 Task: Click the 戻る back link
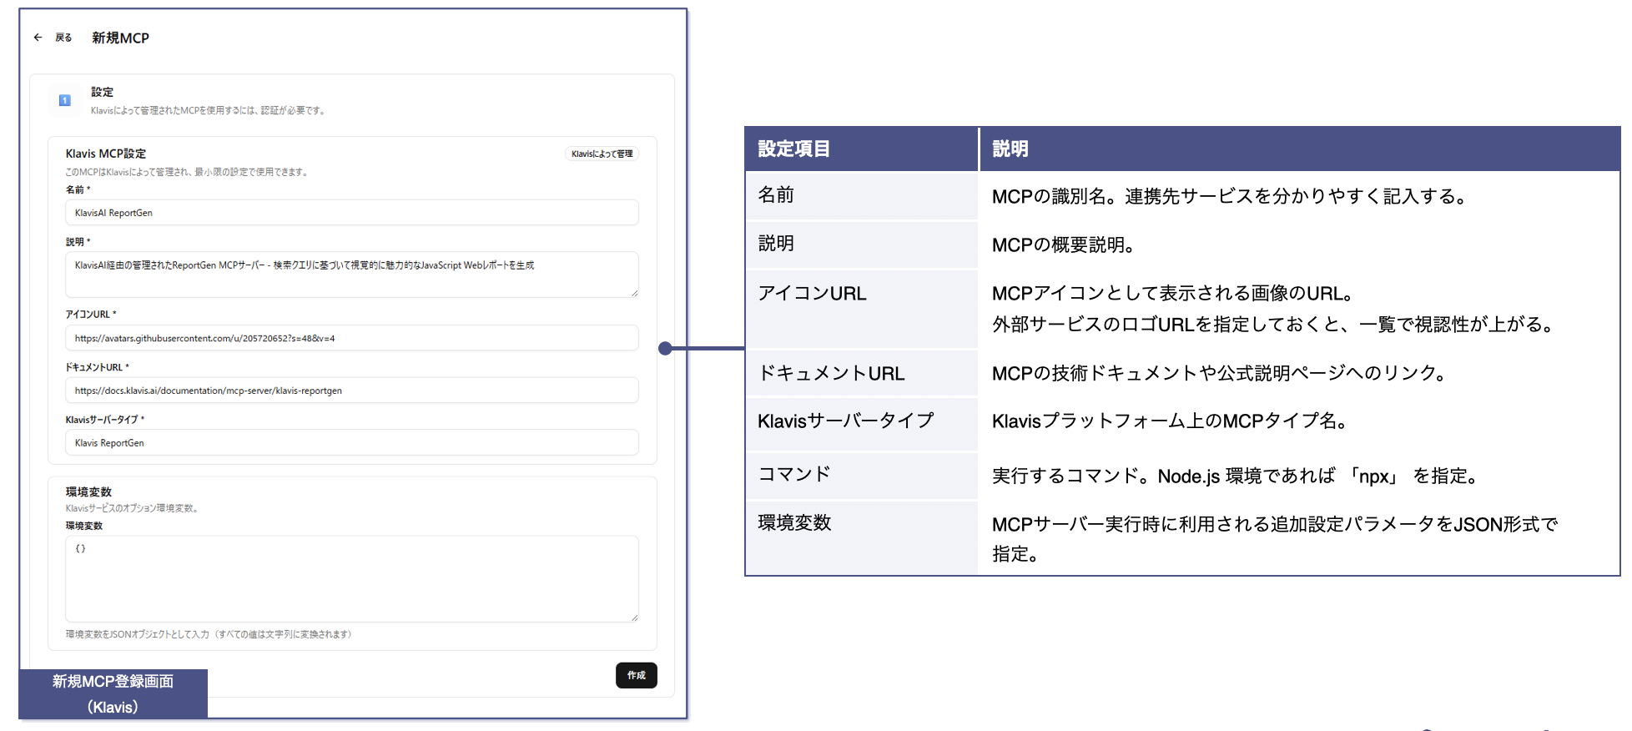[x=63, y=38]
